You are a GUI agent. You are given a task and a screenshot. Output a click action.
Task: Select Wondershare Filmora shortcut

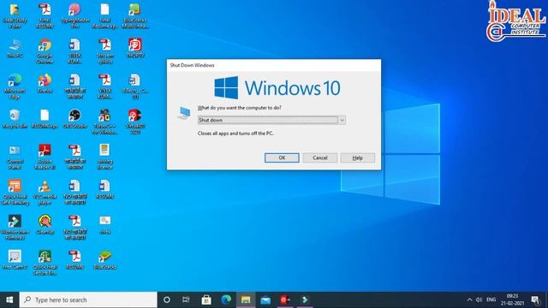pos(15,228)
